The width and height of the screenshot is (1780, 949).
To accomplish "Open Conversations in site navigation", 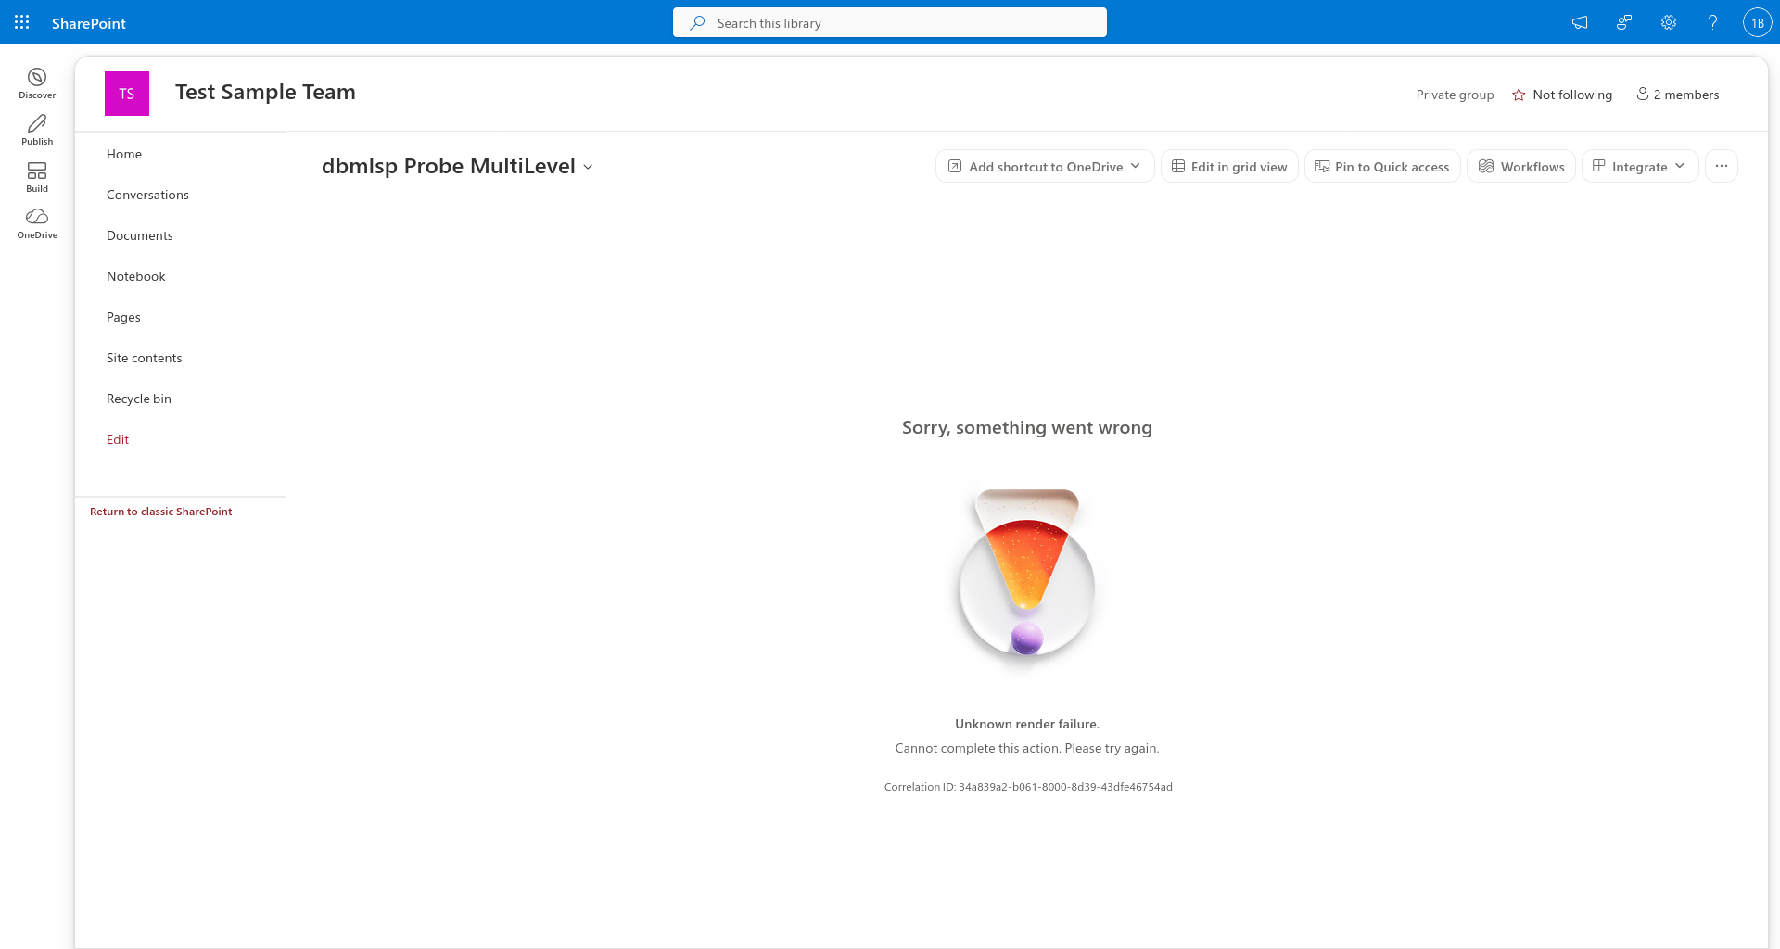I will coord(147,195).
